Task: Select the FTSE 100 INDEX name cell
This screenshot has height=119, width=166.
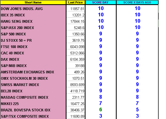Action: pyautogui.click(x=33, y=47)
